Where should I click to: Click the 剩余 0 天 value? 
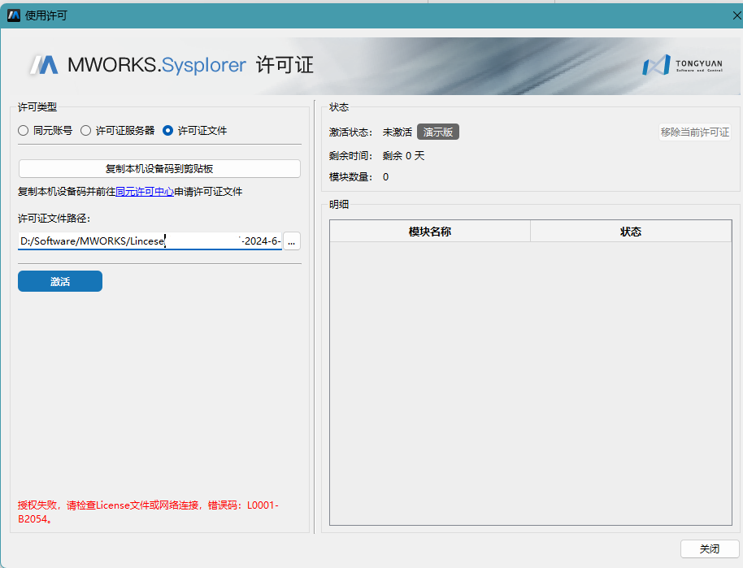(403, 156)
